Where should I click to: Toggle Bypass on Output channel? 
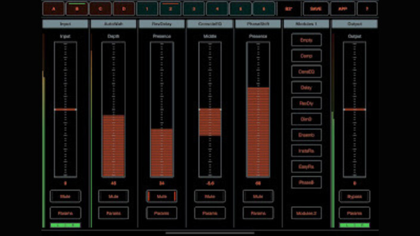point(354,197)
